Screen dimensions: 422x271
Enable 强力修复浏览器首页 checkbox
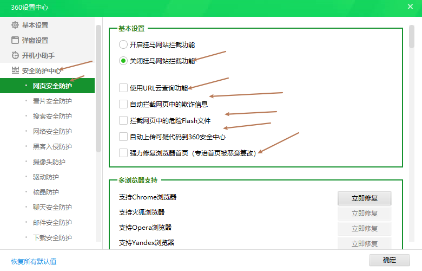click(123, 153)
